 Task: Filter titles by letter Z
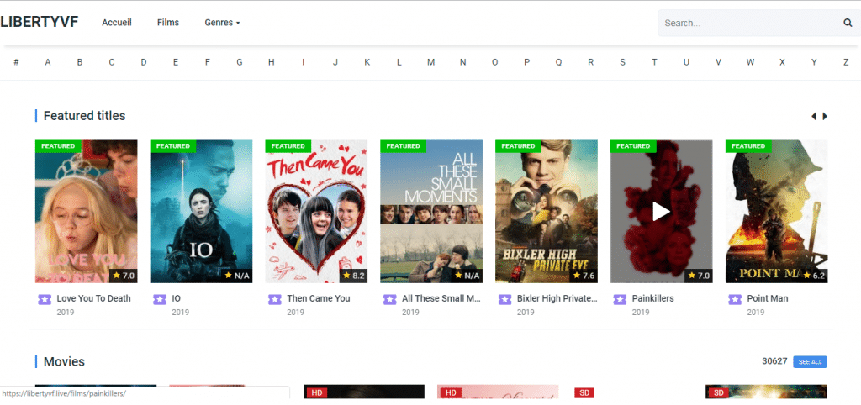click(846, 62)
